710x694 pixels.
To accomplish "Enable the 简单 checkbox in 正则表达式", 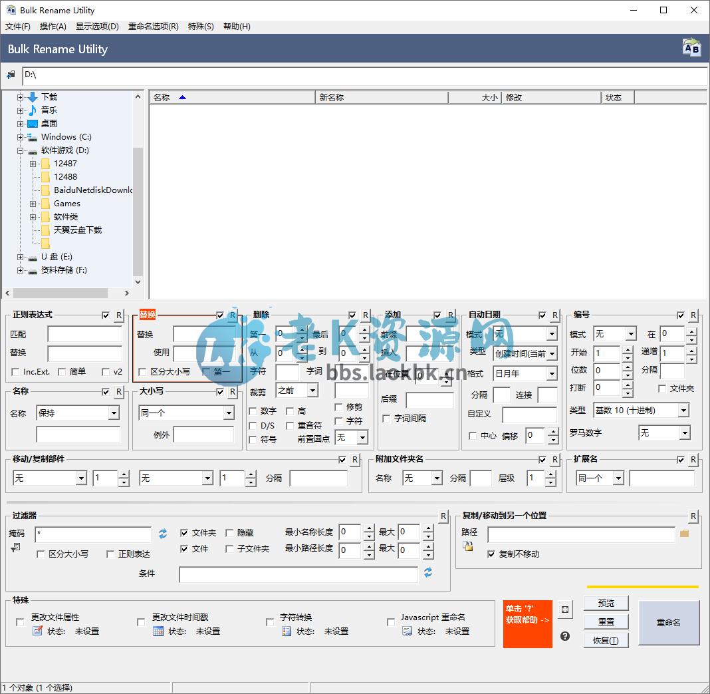I will pyautogui.click(x=62, y=372).
